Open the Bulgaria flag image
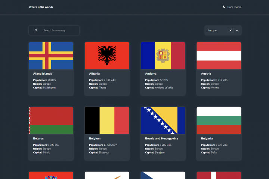This screenshot has width=269, height=179. click(x=219, y=120)
